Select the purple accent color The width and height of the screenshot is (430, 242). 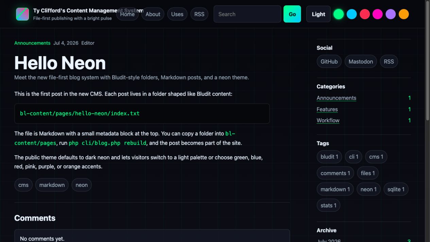click(x=391, y=14)
